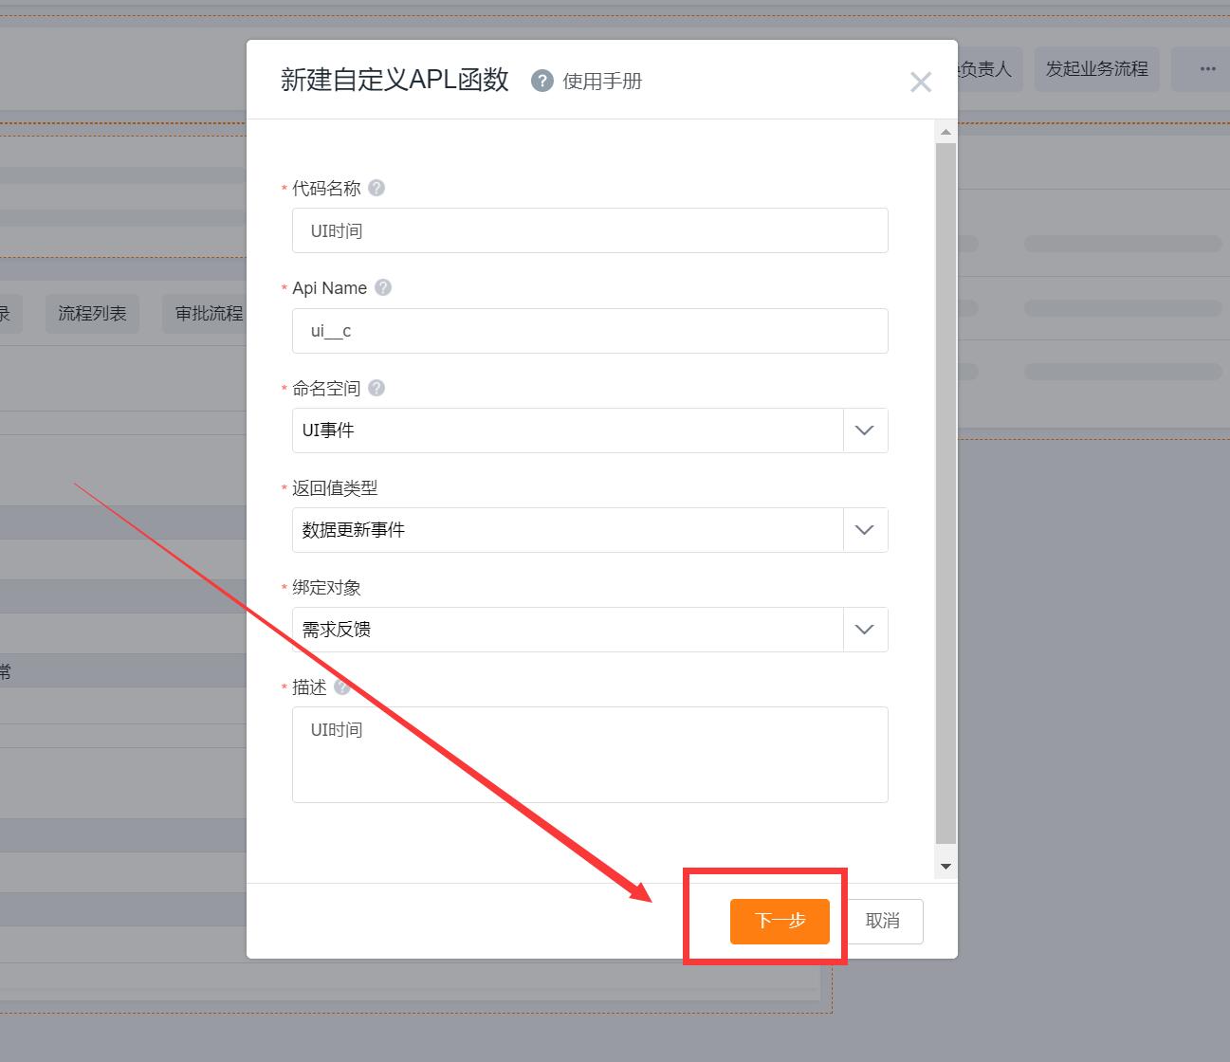
Task: Click the 下一步 button
Action: pos(780,921)
